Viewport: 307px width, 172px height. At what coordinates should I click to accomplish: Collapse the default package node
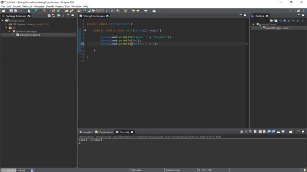(10, 31)
